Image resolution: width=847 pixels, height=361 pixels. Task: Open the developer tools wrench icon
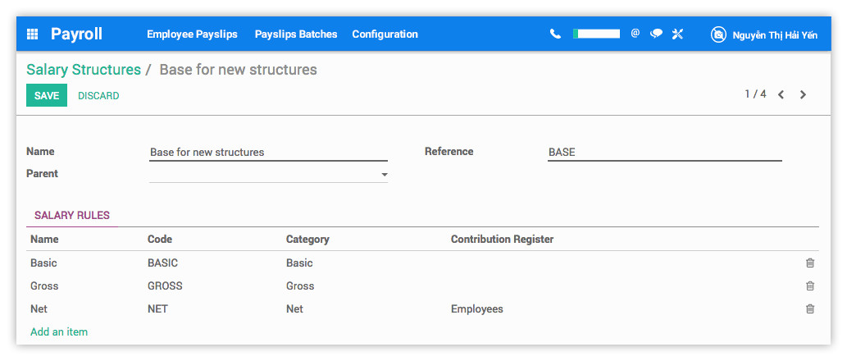677,34
